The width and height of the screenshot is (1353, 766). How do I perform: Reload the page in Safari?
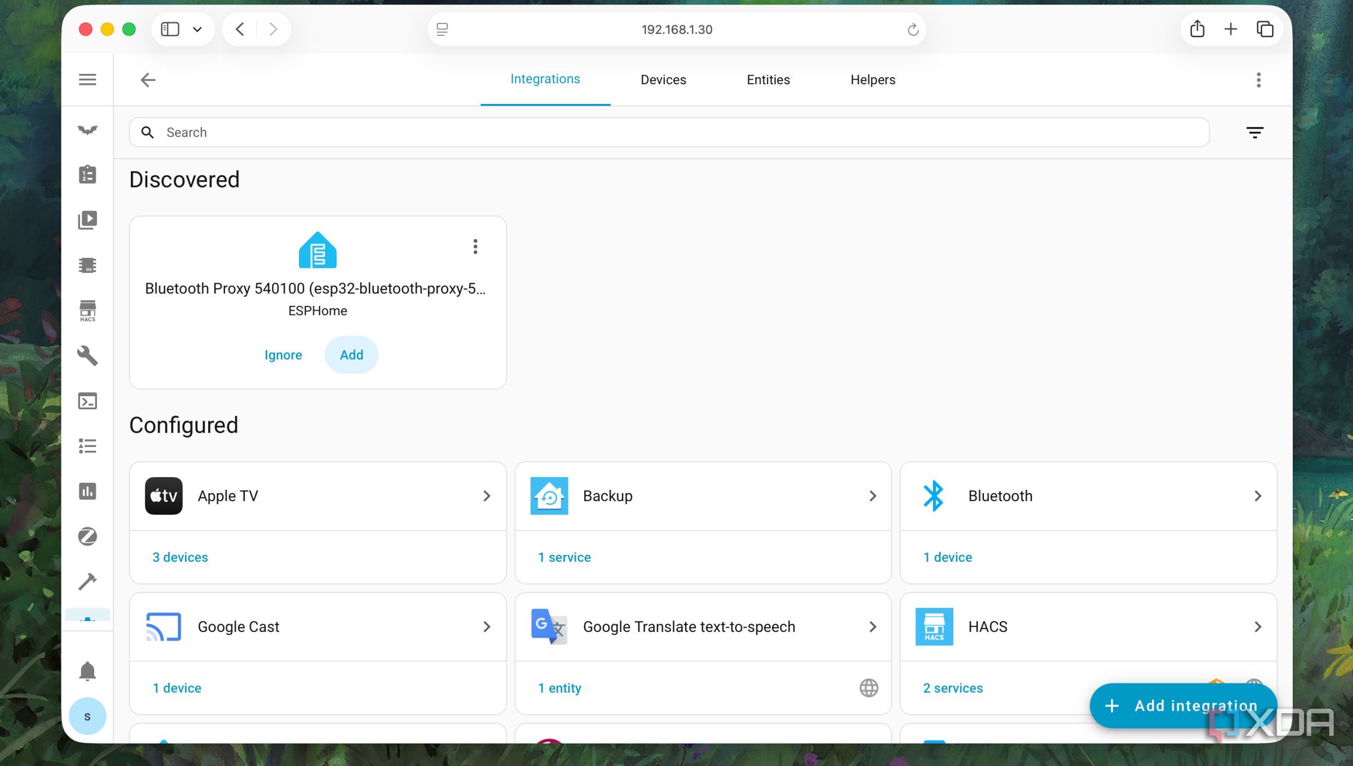(x=912, y=30)
